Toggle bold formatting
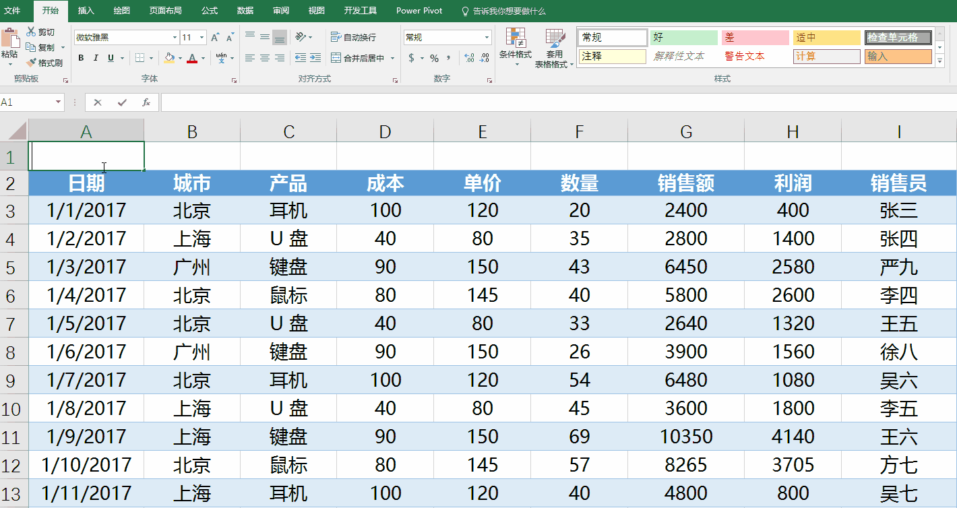The height and width of the screenshot is (508, 957). click(x=81, y=58)
